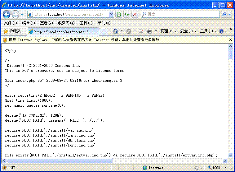235x172 pixels.
Task: Expand the command bar overflow chevron
Action: click(x=231, y=29)
